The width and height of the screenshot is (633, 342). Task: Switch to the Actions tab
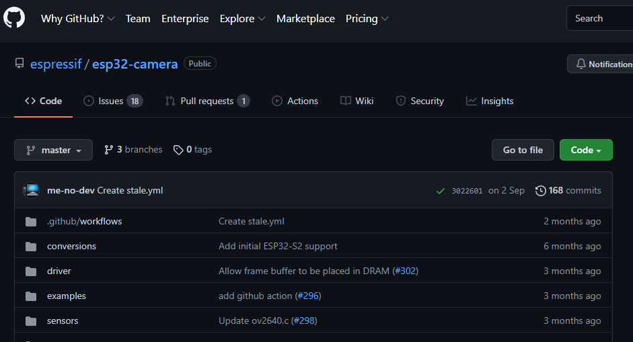point(295,101)
